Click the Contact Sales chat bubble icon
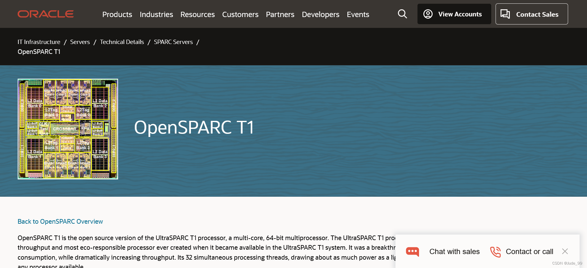Image resolution: width=587 pixels, height=268 pixels. tap(505, 14)
